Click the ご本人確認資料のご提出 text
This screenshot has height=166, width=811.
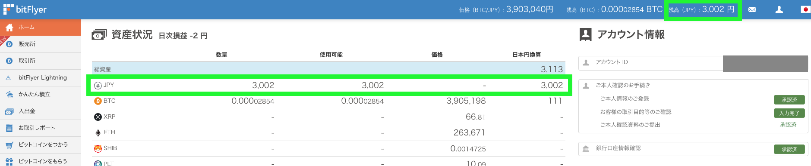[x=630, y=125]
